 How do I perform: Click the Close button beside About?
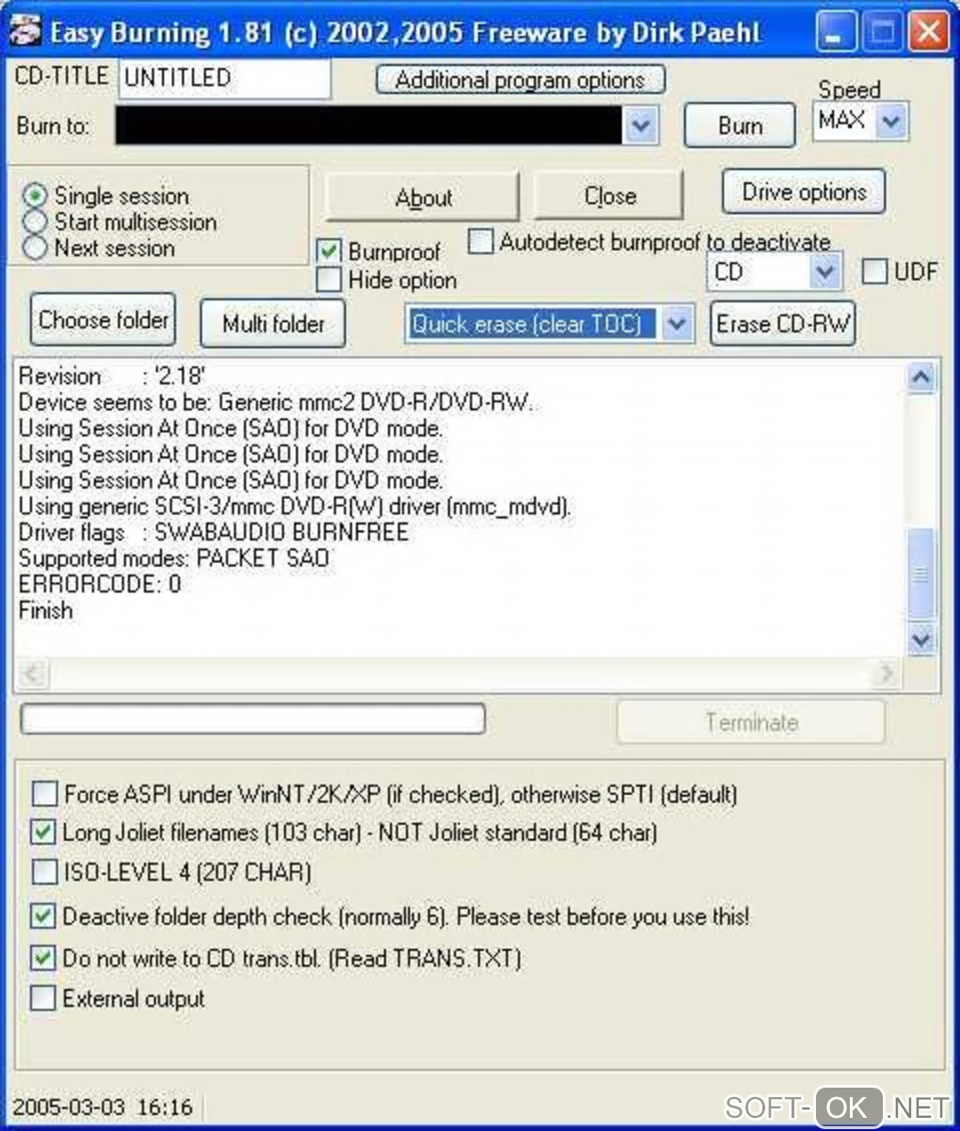[x=609, y=196]
